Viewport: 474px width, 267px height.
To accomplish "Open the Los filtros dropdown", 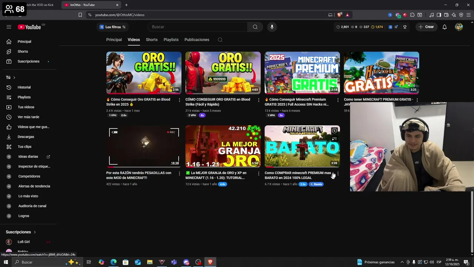I will [x=112, y=27].
